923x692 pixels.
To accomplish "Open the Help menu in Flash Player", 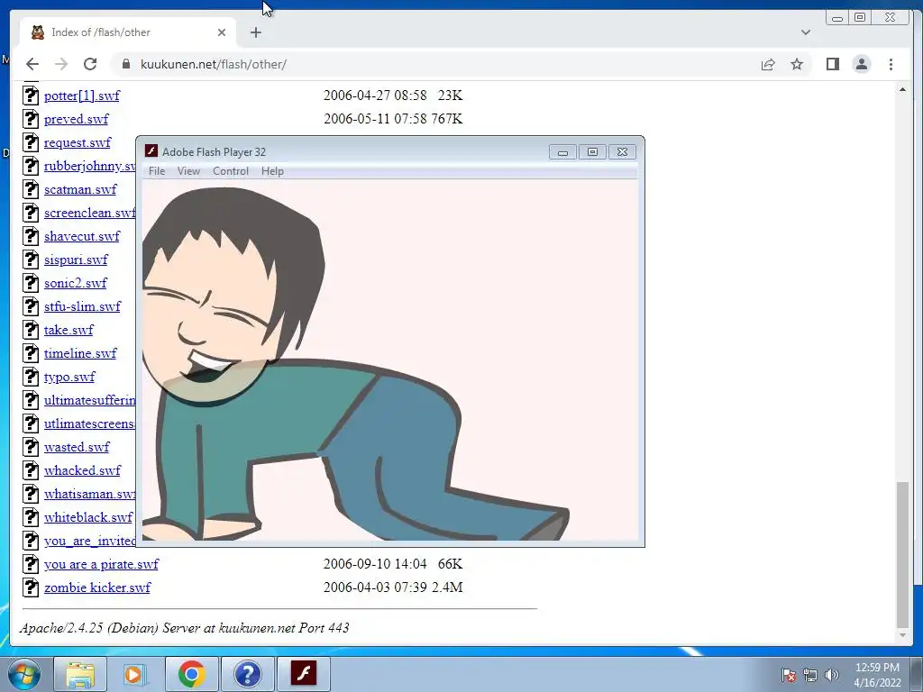I will pyautogui.click(x=272, y=171).
